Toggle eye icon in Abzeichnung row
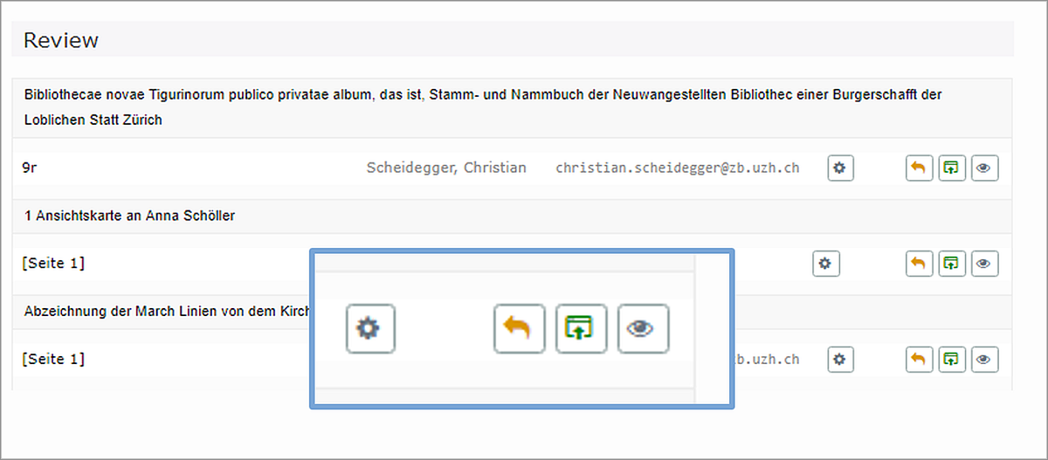Screen dimensions: 1048x460 985,359
